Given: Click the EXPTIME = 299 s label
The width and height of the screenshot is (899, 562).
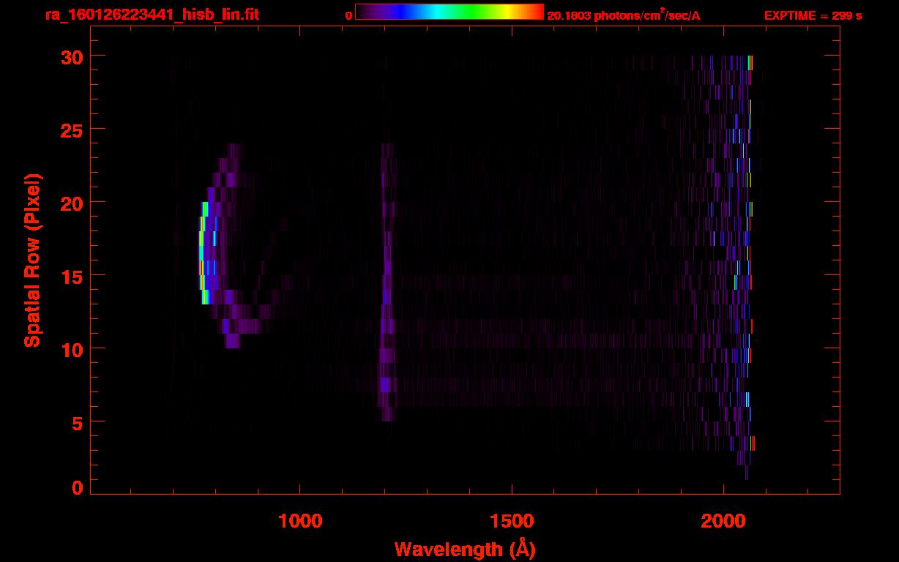Looking at the screenshot, I should pyautogui.click(x=813, y=15).
